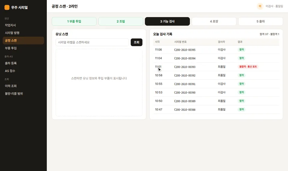This screenshot has width=288, height=171.
Task: Select serial C200-2610-00388
Action: tap(185, 109)
